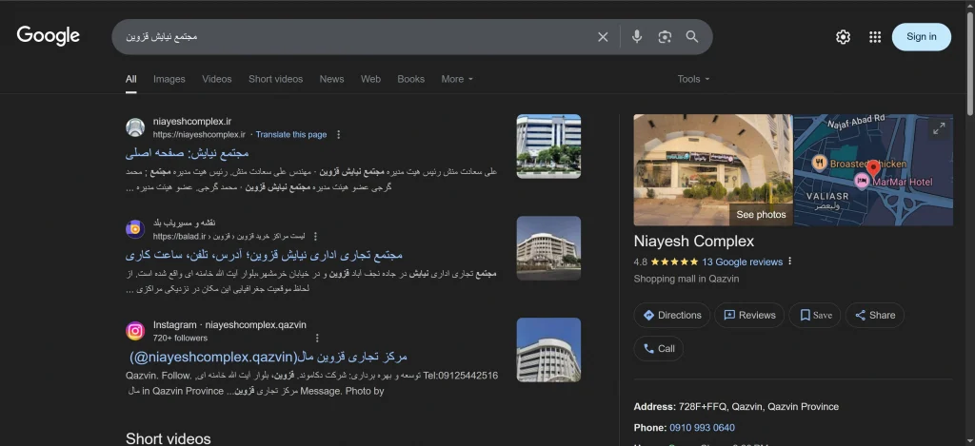
Task: Open the @niayeshcomplex.qazvin Instagram result
Action: point(268,358)
